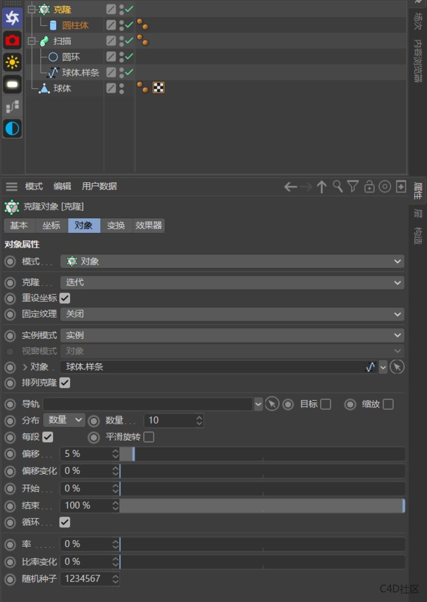Click the 数量 input field showing 10
427x602 pixels.
click(x=170, y=420)
